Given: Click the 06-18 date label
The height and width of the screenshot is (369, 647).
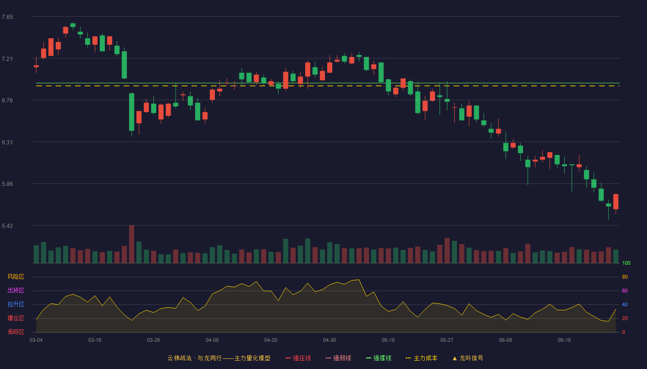Looking at the screenshot, I should pos(564,340).
